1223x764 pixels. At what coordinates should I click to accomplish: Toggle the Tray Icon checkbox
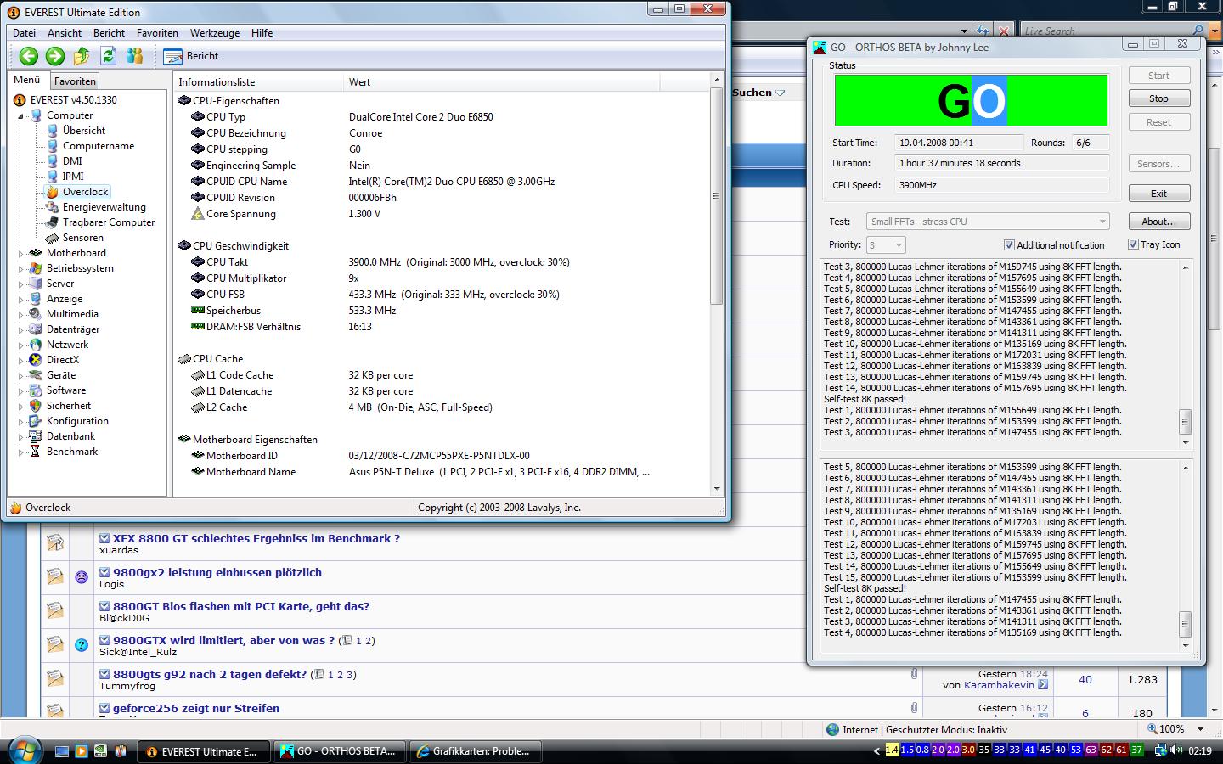click(1133, 244)
